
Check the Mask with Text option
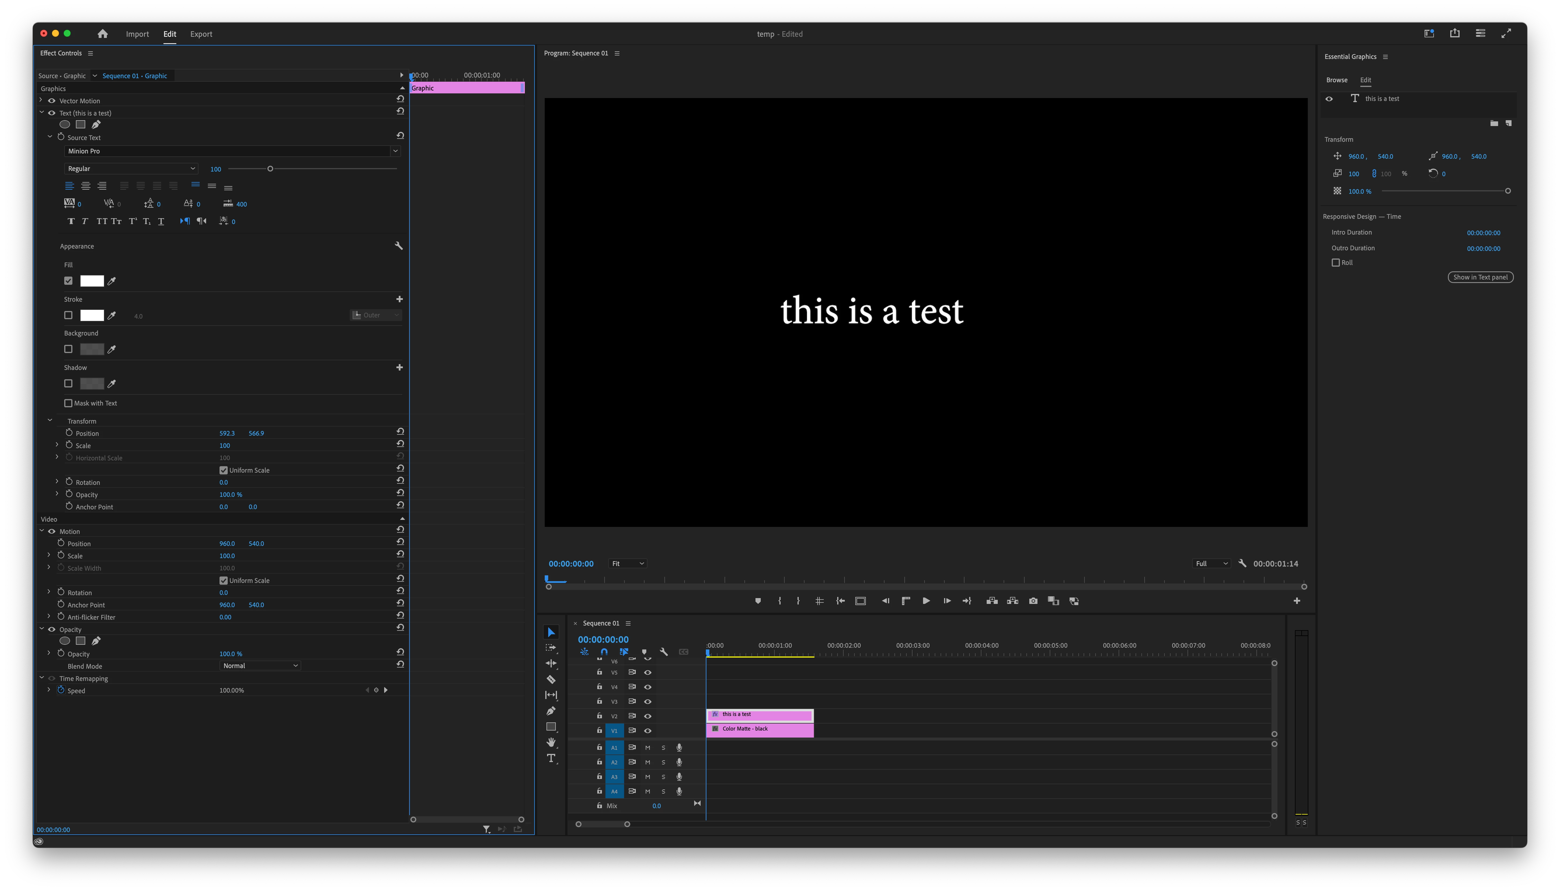tap(69, 403)
